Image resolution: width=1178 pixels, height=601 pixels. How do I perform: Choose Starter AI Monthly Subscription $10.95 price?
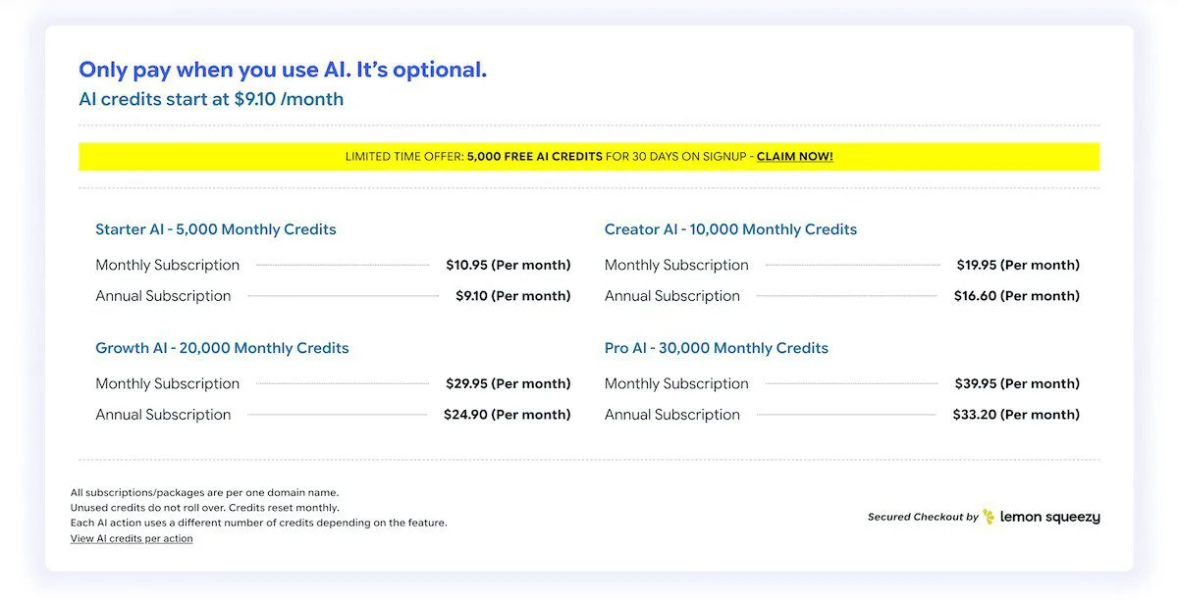point(509,265)
